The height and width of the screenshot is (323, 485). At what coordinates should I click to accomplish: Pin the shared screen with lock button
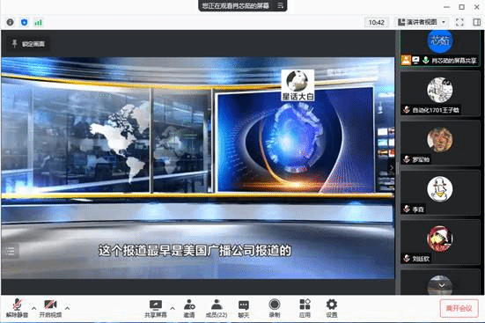click(x=28, y=44)
